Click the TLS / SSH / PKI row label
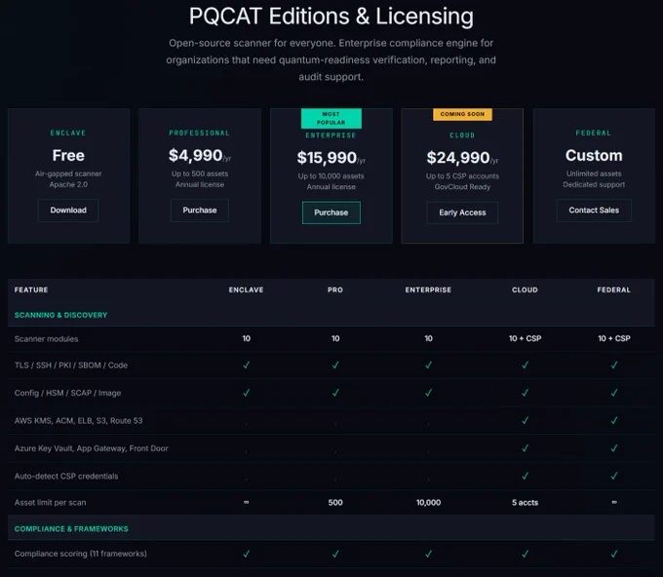This screenshot has height=577, width=663. pyautogui.click(x=71, y=365)
